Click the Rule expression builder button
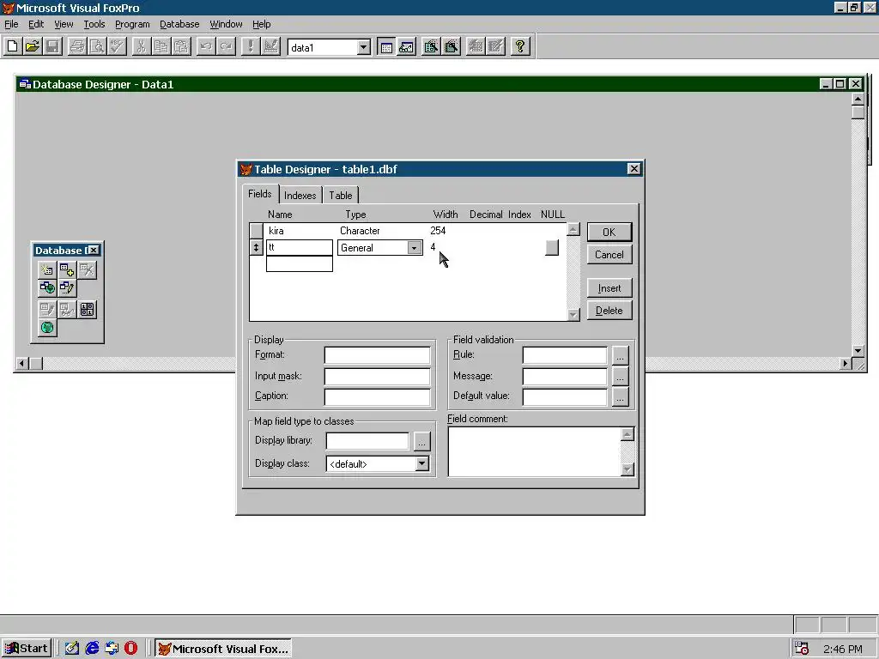 (620, 355)
